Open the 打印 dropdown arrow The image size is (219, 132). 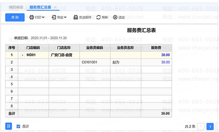pyautogui.click(x=43, y=17)
